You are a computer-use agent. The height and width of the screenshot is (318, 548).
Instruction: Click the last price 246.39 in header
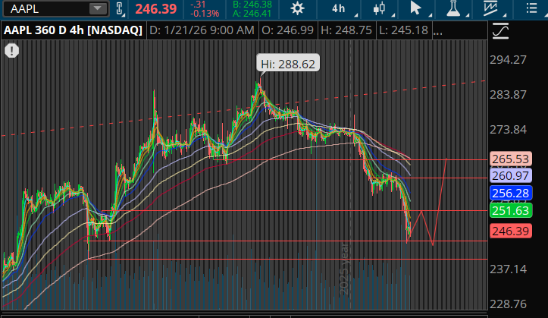pyautogui.click(x=156, y=9)
